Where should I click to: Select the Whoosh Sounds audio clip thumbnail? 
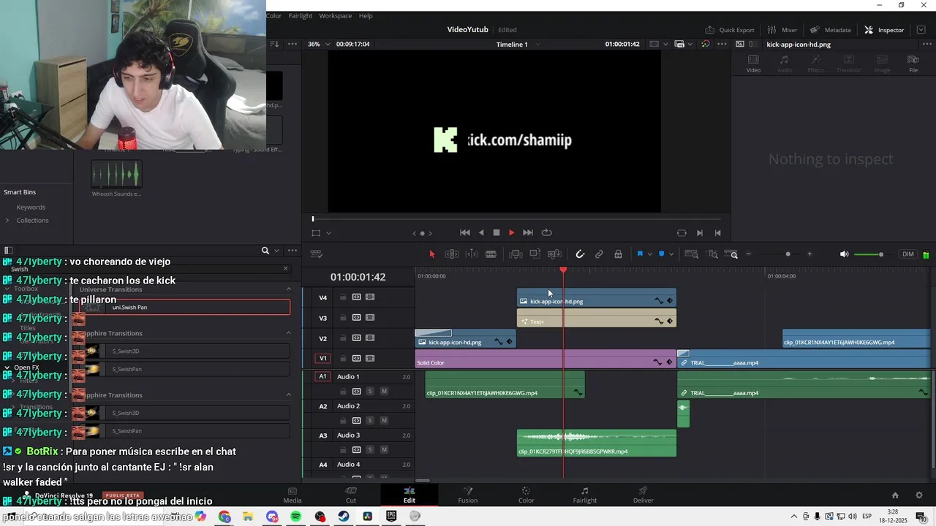(116, 175)
